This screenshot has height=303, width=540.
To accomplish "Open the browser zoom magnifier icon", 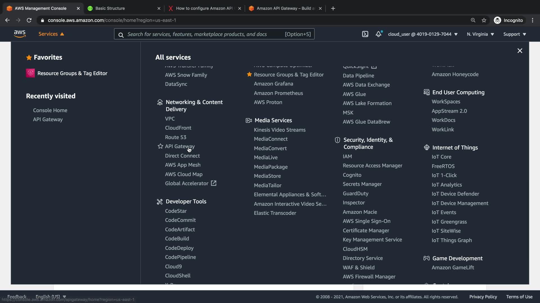I will point(473,20).
